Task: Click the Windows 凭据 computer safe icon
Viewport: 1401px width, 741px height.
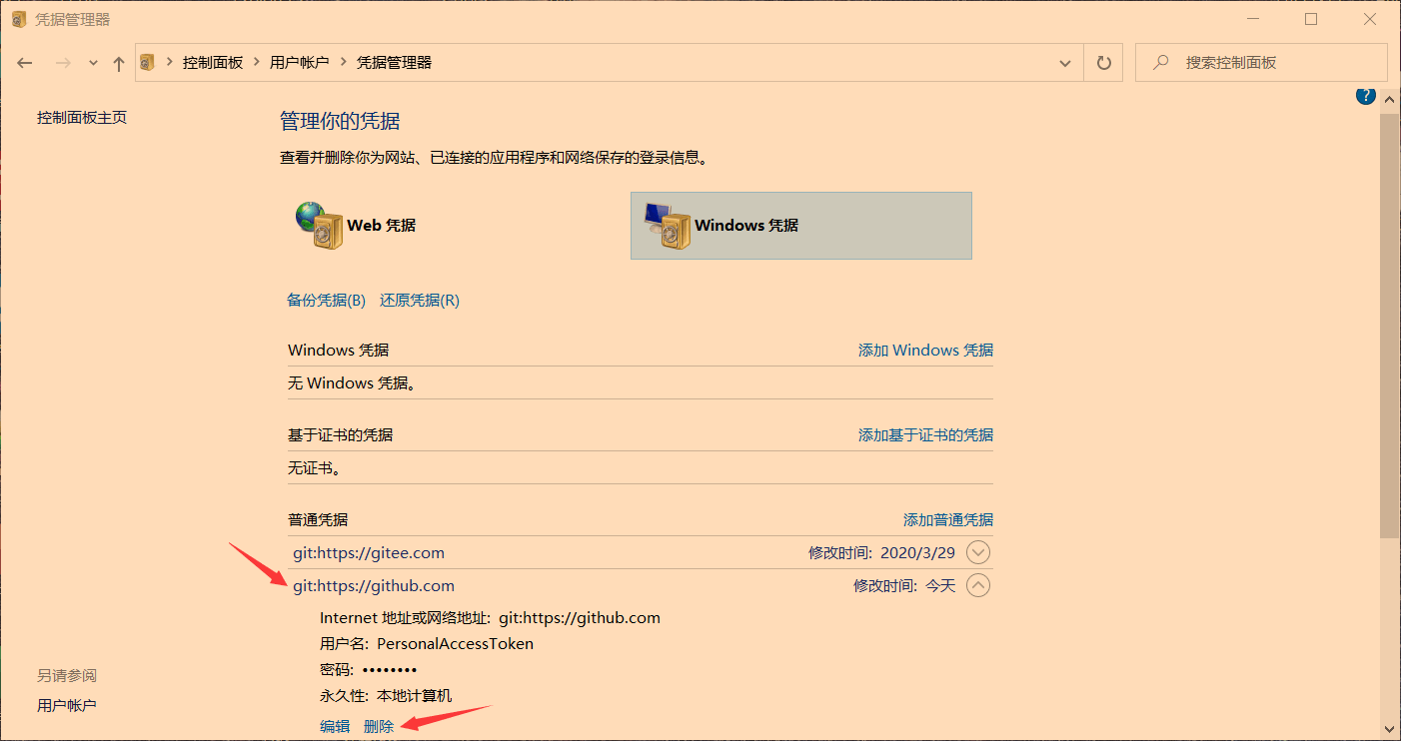Action: coord(668,225)
